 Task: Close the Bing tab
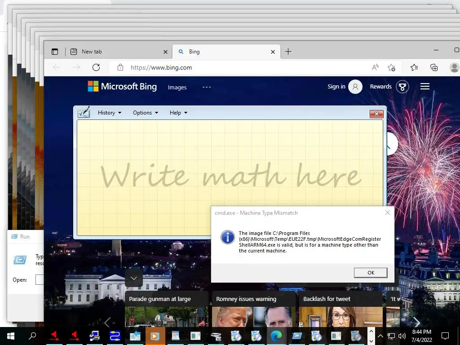(273, 52)
